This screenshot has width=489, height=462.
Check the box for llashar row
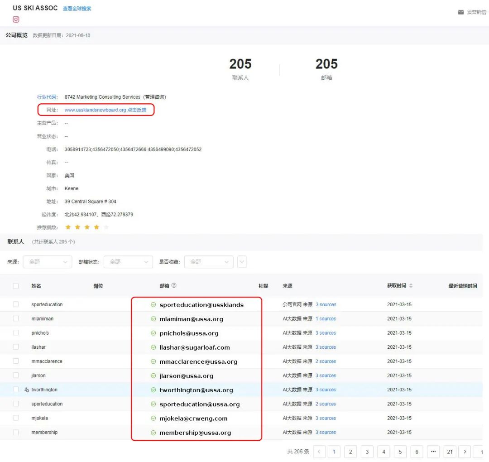click(x=15, y=347)
